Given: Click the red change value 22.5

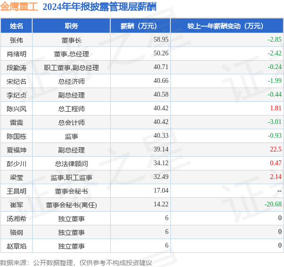Looking at the screenshot, I should point(276,150).
